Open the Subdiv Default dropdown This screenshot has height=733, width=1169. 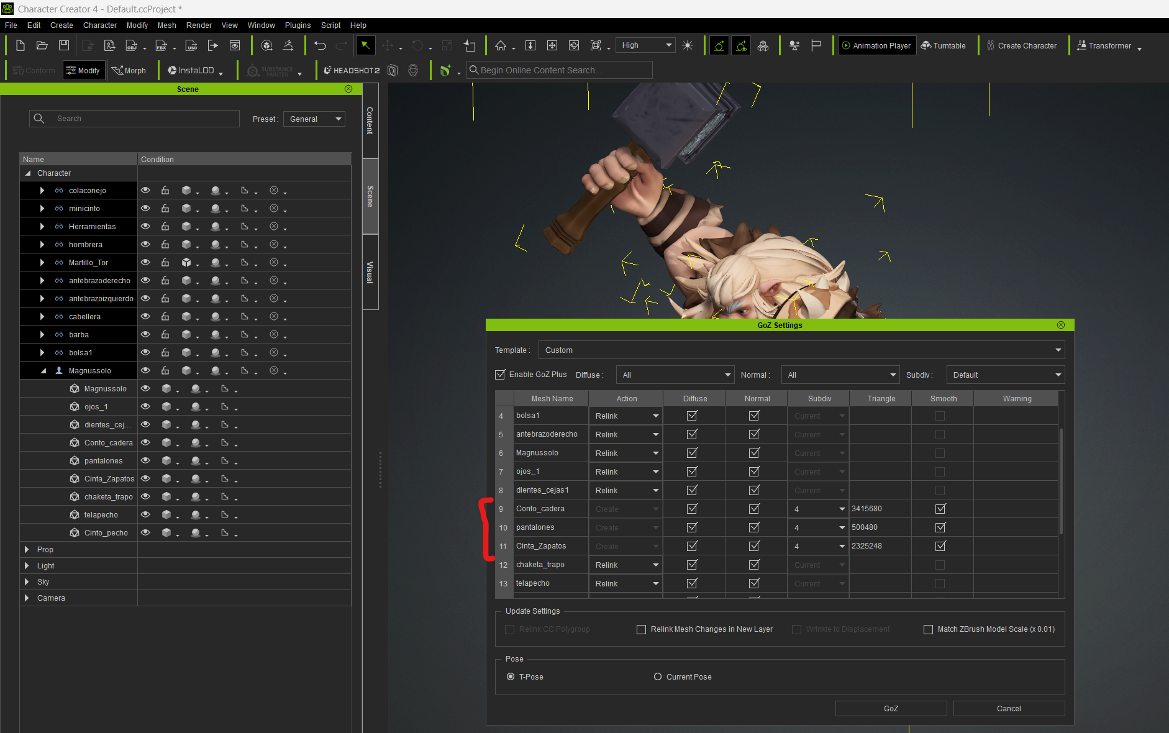(1005, 375)
